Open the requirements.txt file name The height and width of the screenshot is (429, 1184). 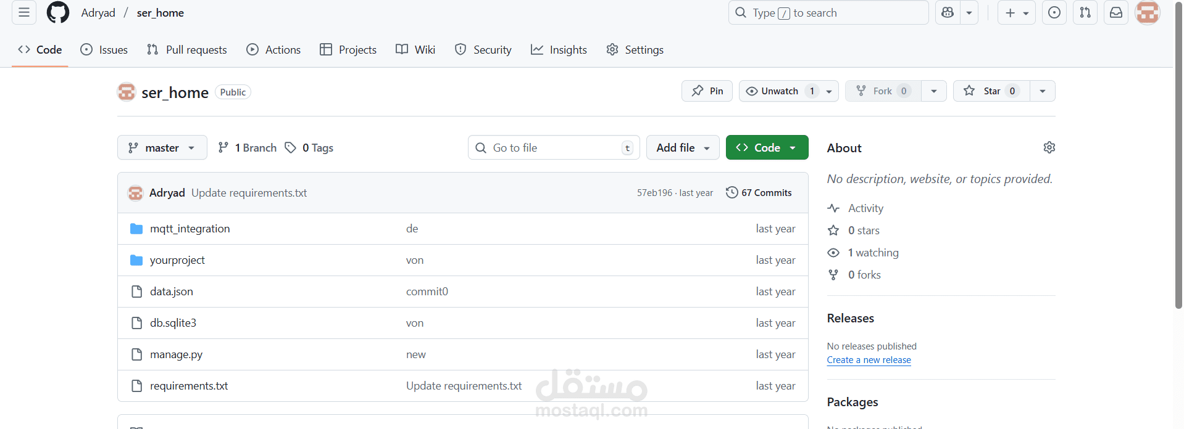tap(189, 386)
